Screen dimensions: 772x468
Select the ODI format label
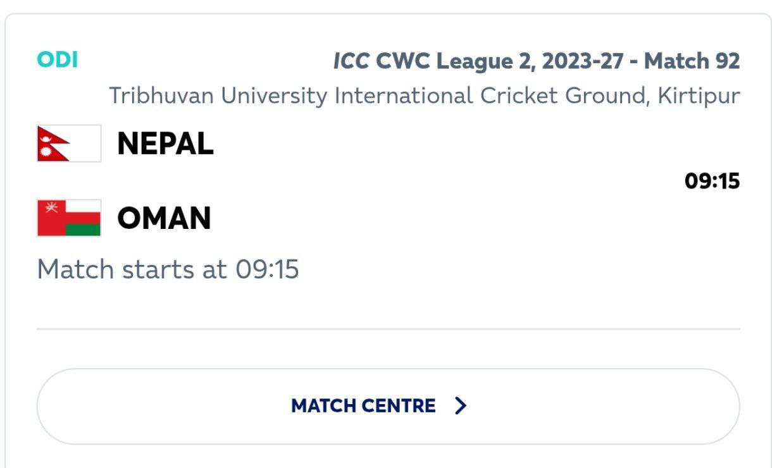(x=58, y=60)
